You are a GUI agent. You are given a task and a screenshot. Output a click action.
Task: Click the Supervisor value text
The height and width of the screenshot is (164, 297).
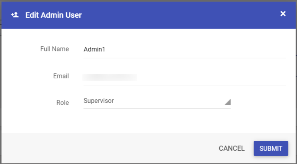pyautogui.click(x=99, y=100)
